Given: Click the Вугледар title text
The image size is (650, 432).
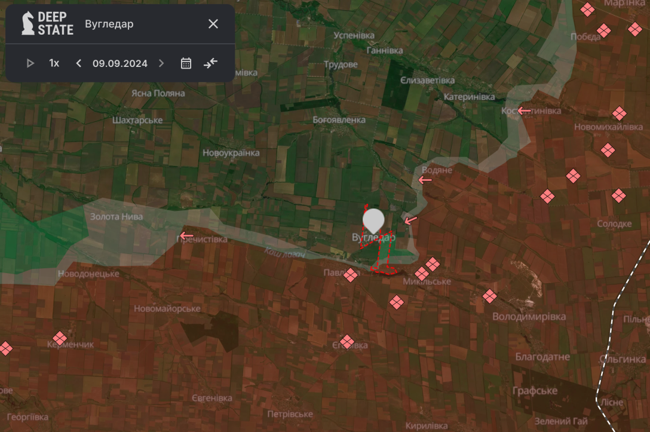Looking at the screenshot, I should [109, 24].
